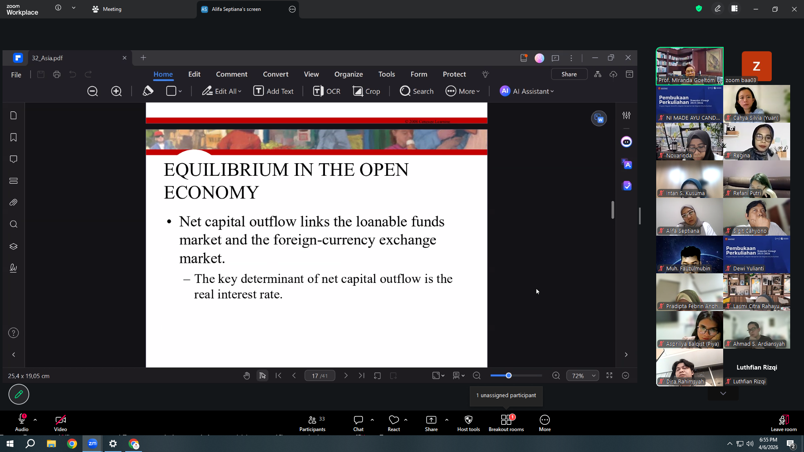Toggle Zoom video on
The height and width of the screenshot is (452, 804).
(x=60, y=423)
